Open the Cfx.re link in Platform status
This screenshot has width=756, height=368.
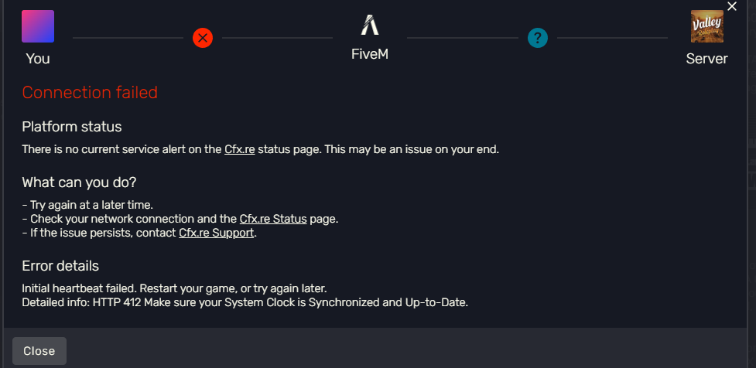240,149
